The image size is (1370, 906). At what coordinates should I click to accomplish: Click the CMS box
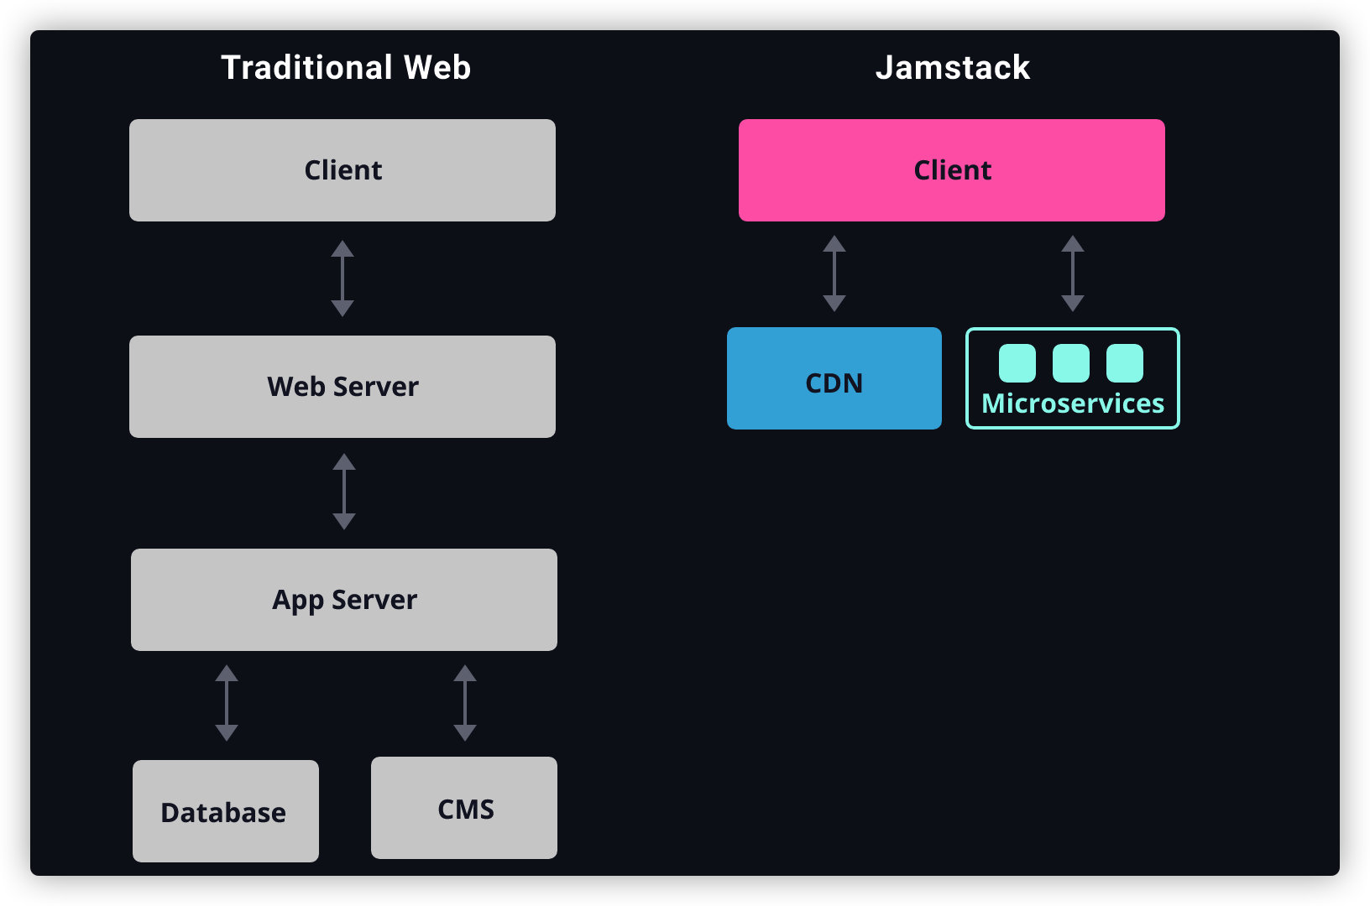tap(464, 808)
